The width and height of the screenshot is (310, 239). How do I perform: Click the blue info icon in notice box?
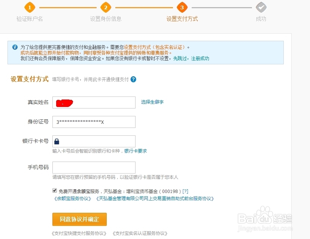[15, 47]
